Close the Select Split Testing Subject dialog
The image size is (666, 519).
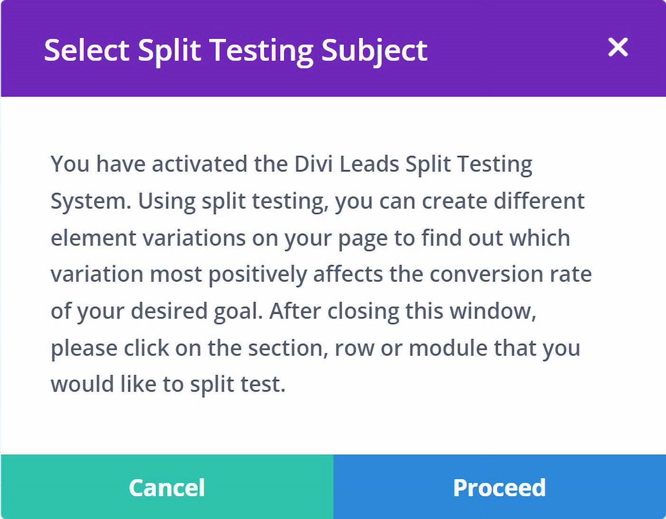pyautogui.click(x=618, y=47)
